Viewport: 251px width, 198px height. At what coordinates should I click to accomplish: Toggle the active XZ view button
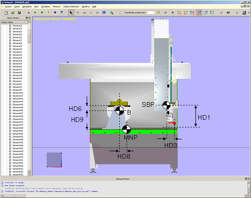click(x=199, y=13)
